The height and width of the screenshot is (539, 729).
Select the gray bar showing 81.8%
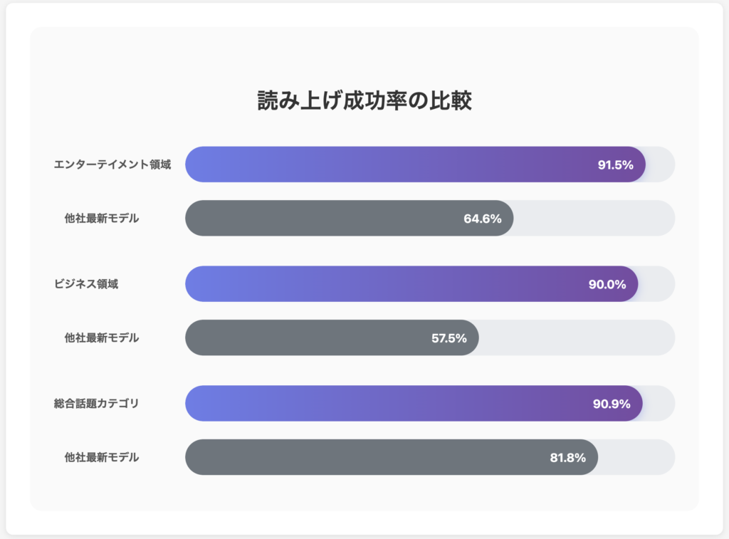pyautogui.click(x=356, y=458)
